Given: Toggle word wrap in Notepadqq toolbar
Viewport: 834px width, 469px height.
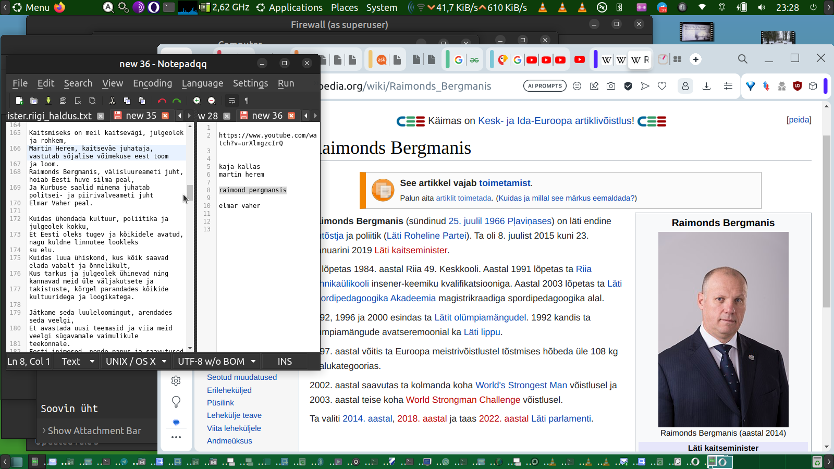Looking at the screenshot, I should (x=232, y=101).
